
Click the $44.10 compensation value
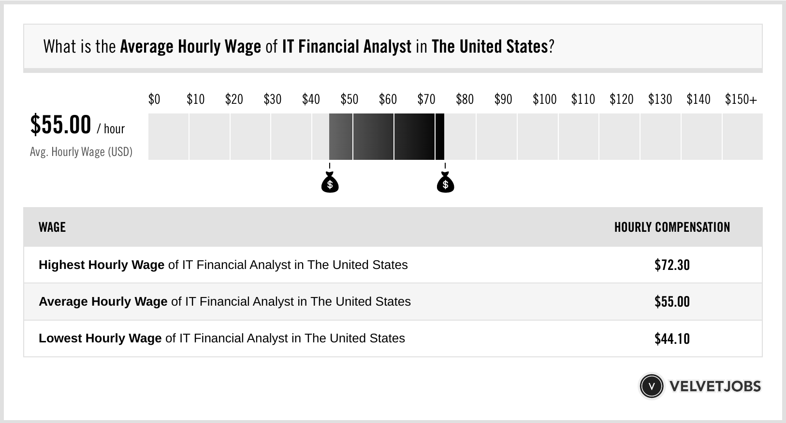(672, 338)
